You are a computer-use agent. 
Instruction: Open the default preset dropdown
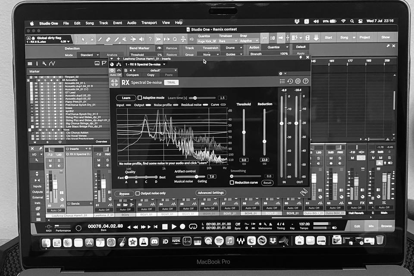coord(156,70)
